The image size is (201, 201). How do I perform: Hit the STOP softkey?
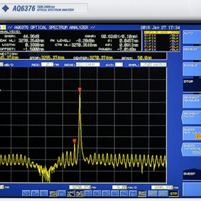pyautogui.click(x=192, y=85)
